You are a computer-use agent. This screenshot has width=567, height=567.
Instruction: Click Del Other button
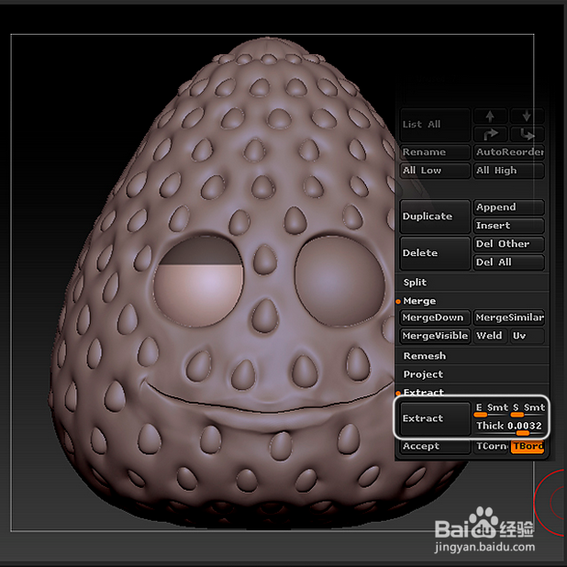click(509, 244)
